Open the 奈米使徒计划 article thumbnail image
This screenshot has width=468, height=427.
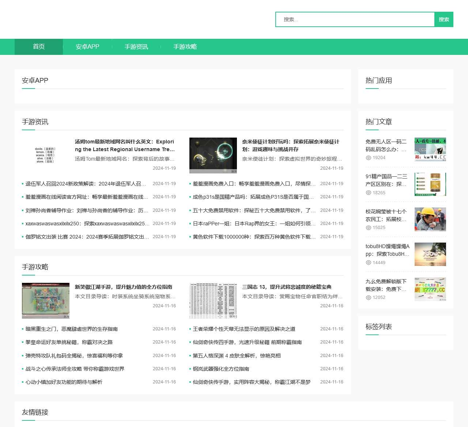(213, 155)
